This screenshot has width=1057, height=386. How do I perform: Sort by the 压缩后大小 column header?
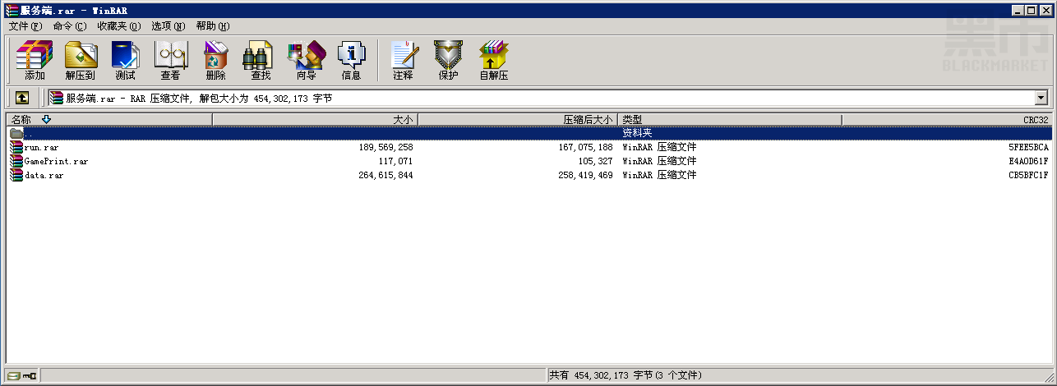[518, 119]
